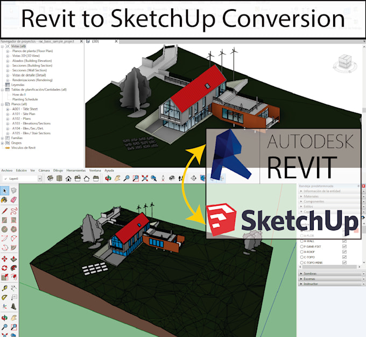Select A103 - Elevations/Sections sheet
The width and height of the screenshot is (366, 337).
(x=31, y=123)
